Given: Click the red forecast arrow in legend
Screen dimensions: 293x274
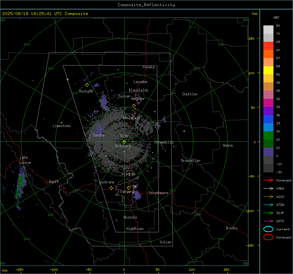Looking at the screenshot, I should pyautogui.click(x=268, y=180).
